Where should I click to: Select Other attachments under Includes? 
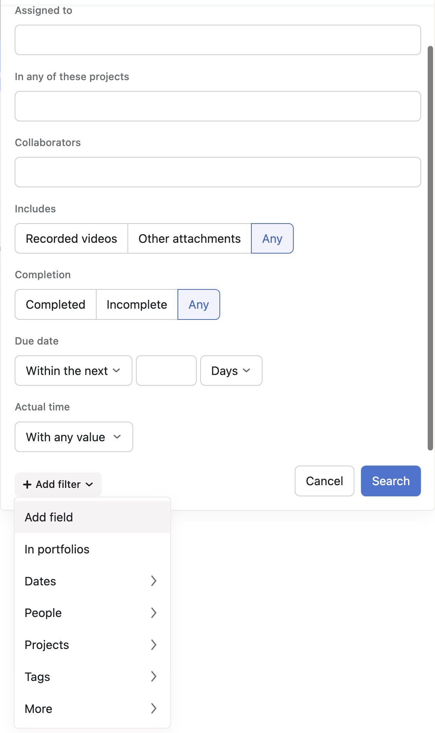[189, 239]
